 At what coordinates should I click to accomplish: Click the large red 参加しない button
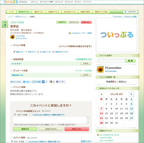[x=77, y=129]
